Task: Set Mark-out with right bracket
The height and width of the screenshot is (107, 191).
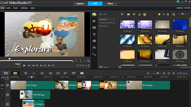Action: (x=80, y=61)
